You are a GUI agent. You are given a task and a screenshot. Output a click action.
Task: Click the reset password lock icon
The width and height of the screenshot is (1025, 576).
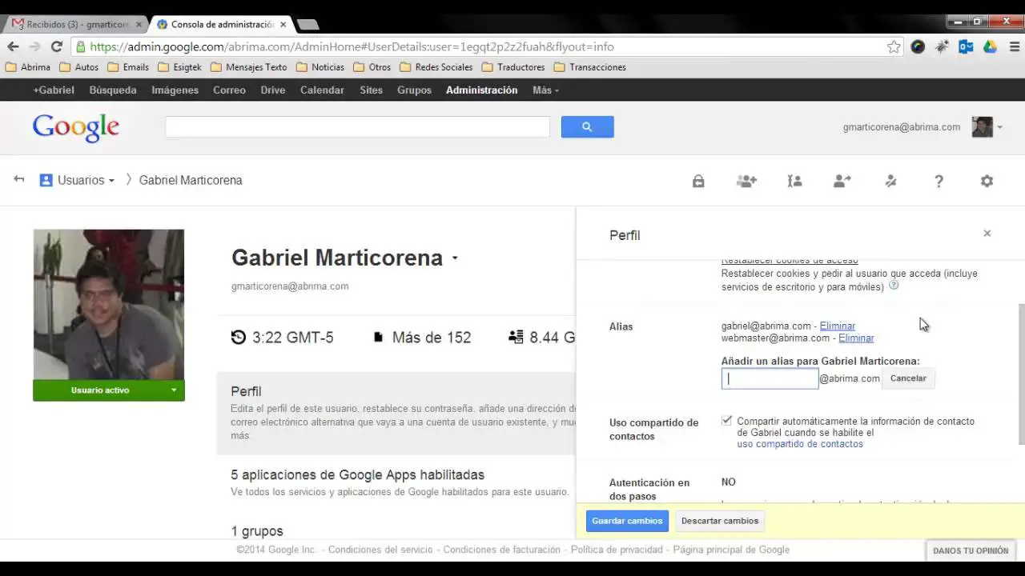point(698,182)
